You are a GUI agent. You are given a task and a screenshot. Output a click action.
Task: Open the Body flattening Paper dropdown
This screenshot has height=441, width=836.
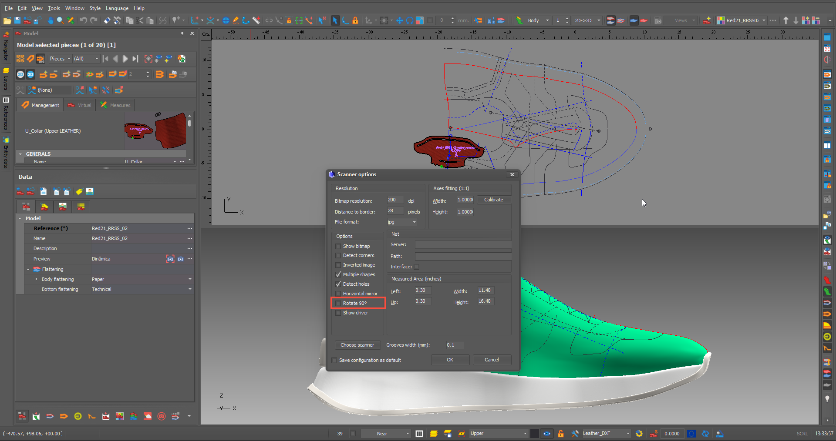190,279
